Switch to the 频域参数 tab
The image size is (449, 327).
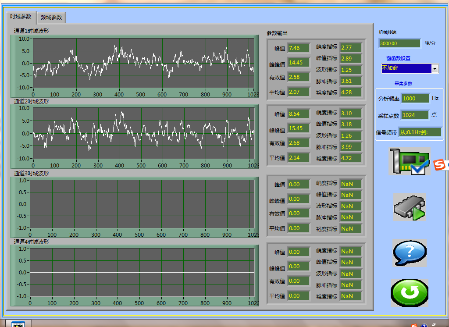coord(51,18)
